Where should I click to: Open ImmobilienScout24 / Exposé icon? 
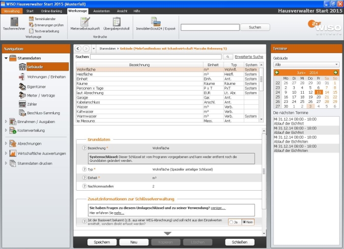tap(156, 22)
